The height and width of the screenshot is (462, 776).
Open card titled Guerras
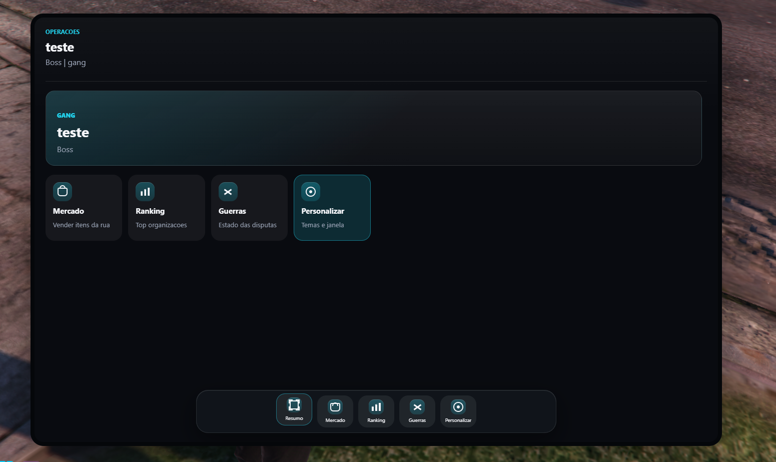point(249,208)
